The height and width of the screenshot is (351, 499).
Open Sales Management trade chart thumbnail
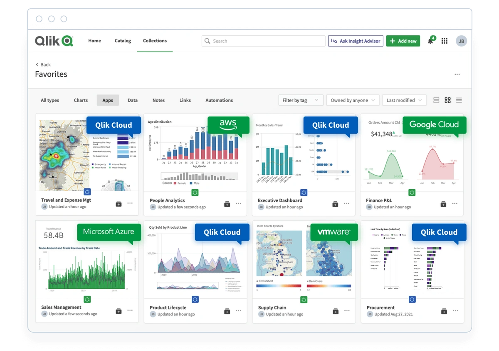[87, 259]
